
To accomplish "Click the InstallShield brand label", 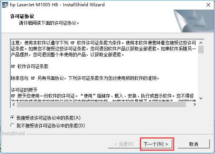I will 13,133.
